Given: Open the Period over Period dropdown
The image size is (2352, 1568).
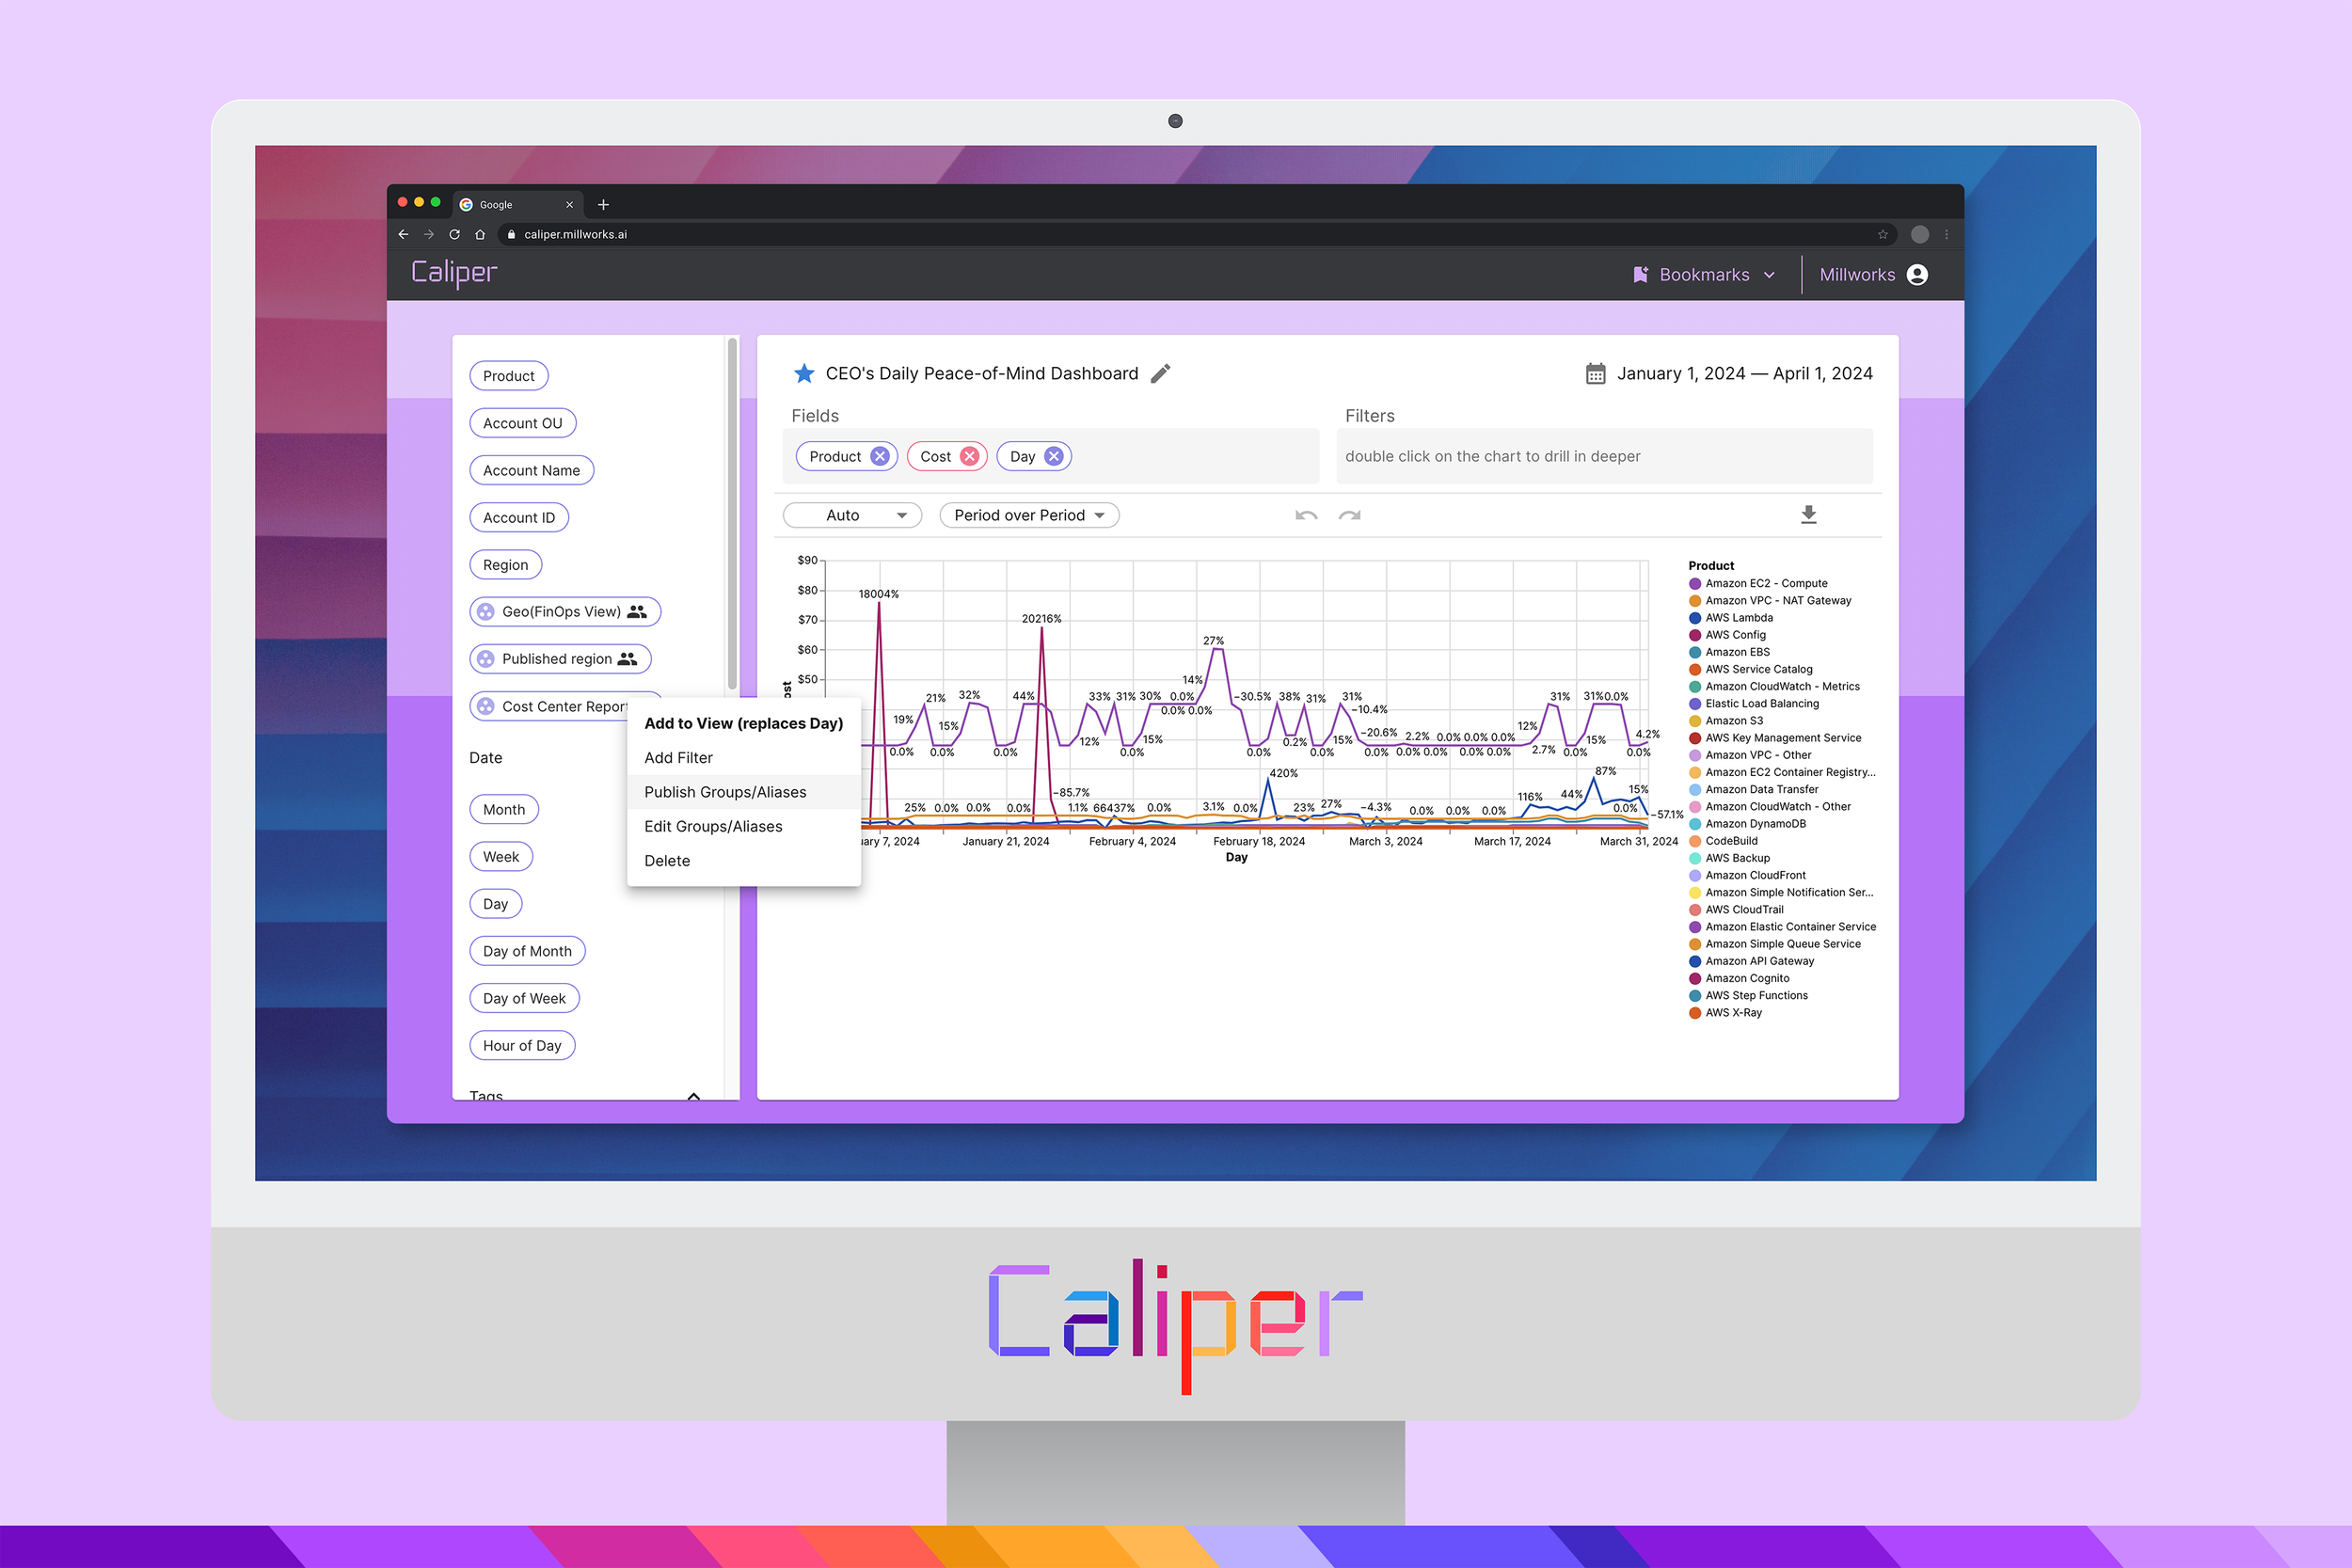Looking at the screenshot, I should click(1029, 515).
